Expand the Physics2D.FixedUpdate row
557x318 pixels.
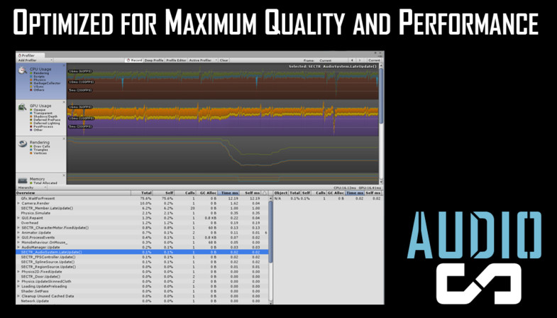point(18,272)
